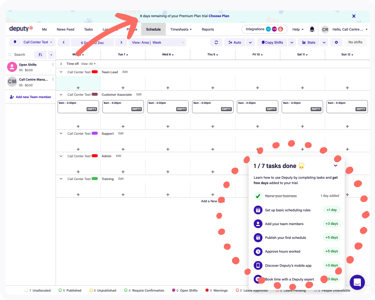Click the location pin icon

[x=15, y=42]
